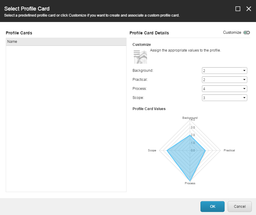Click the Process data point at 4.0

click(x=190, y=180)
